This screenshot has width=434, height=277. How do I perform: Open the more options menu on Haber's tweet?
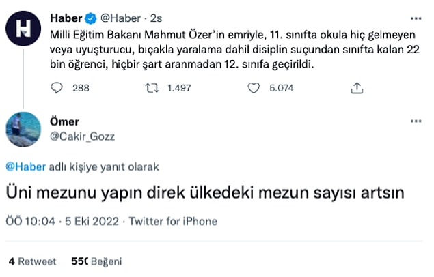(416, 16)
